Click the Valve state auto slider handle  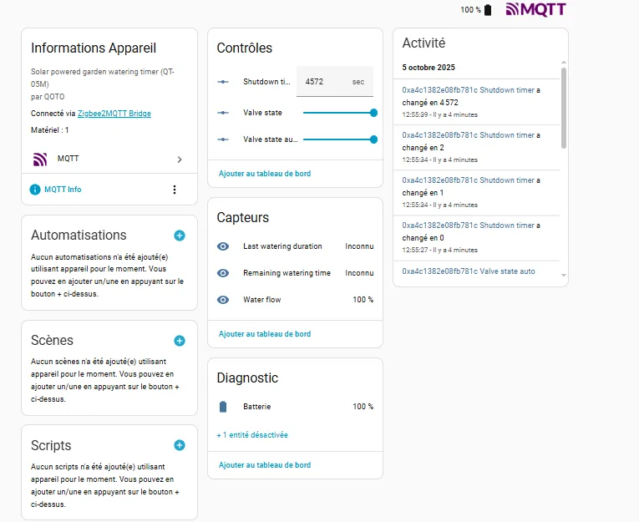pos(373,139)
